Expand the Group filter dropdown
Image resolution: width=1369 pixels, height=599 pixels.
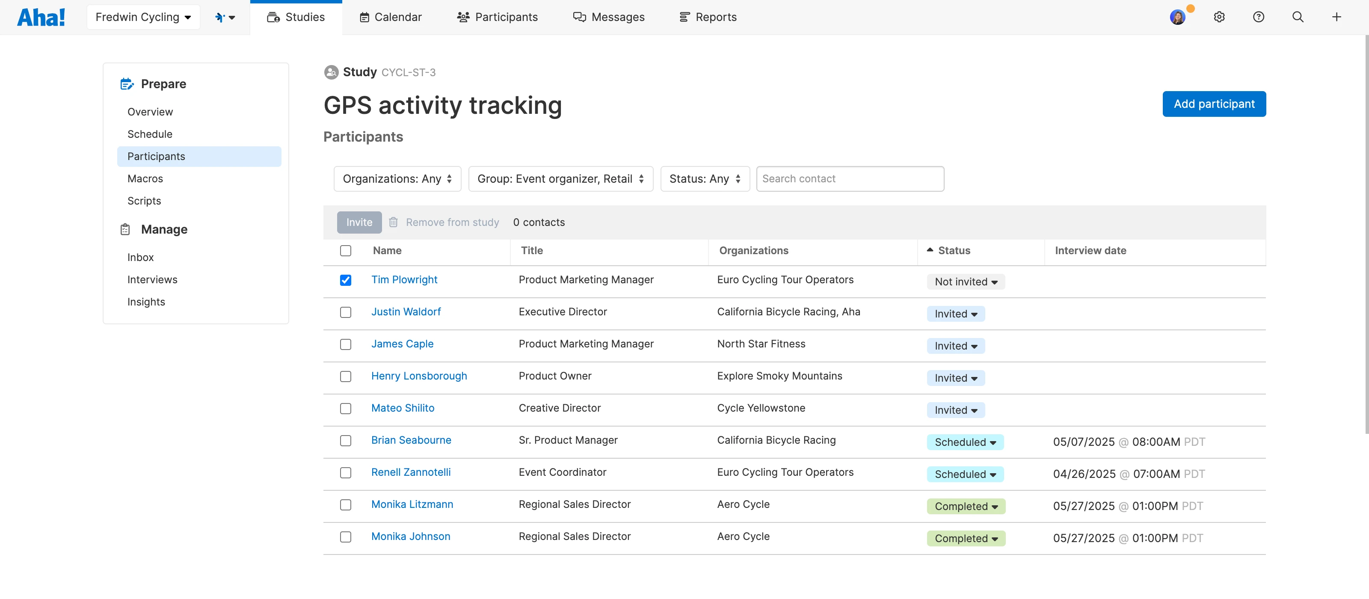point(560,178)
